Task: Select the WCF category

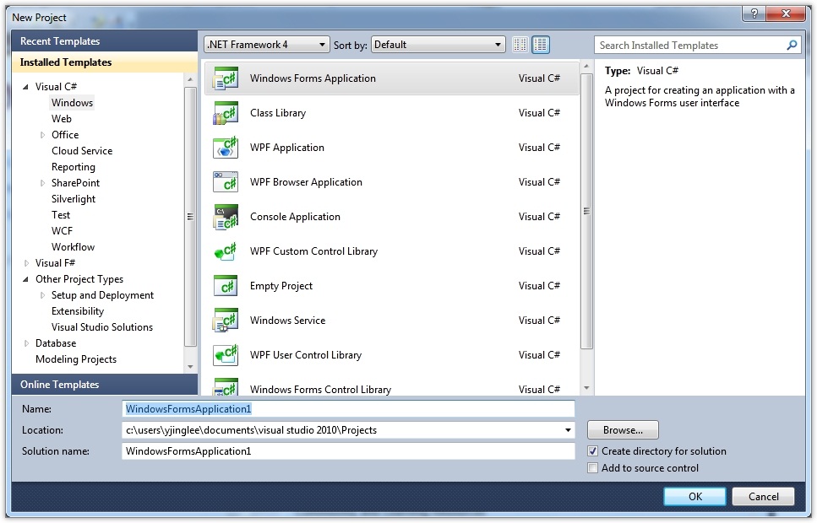Action: 62,231
